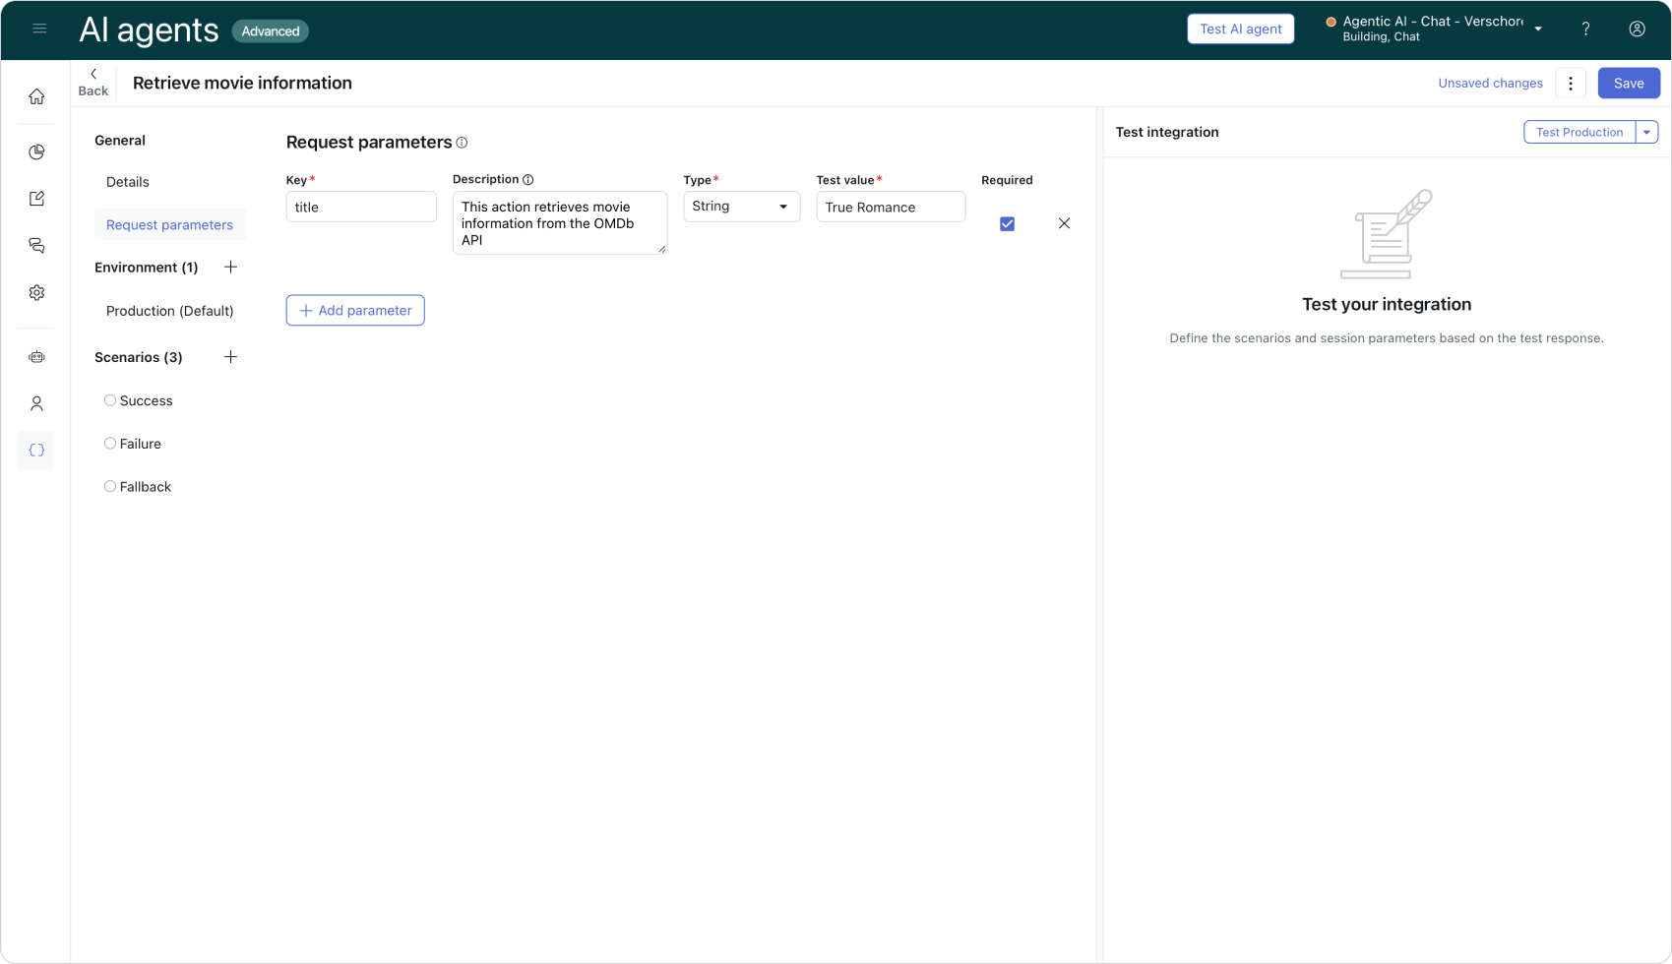
Task: Add a new environment with plus icon
Action: point(230,267)
